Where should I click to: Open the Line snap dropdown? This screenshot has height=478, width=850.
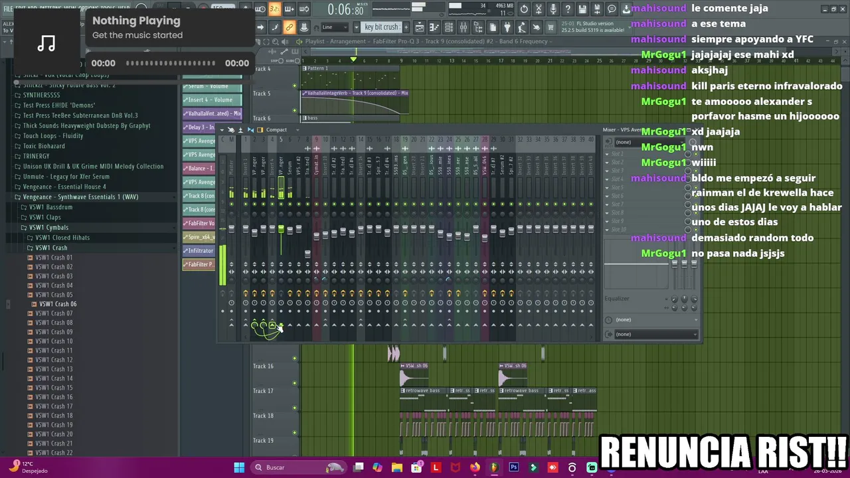335,27
